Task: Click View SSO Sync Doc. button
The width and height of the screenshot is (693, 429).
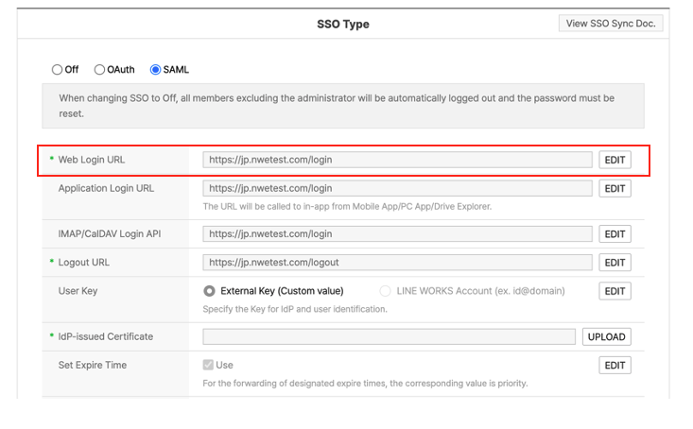Action: (x=611, y=24)
